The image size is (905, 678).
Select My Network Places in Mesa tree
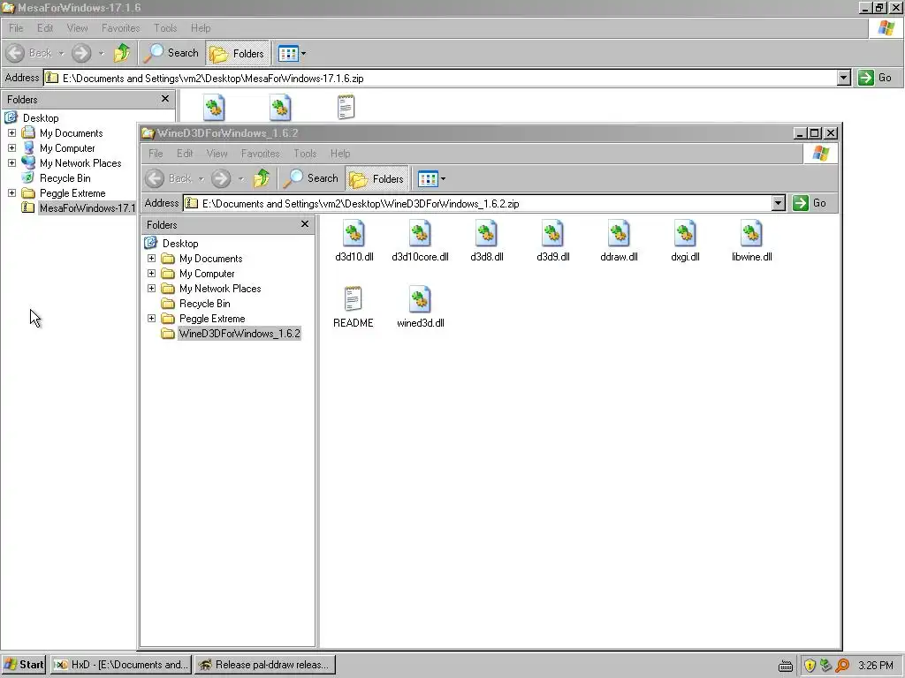click(80, 163)
